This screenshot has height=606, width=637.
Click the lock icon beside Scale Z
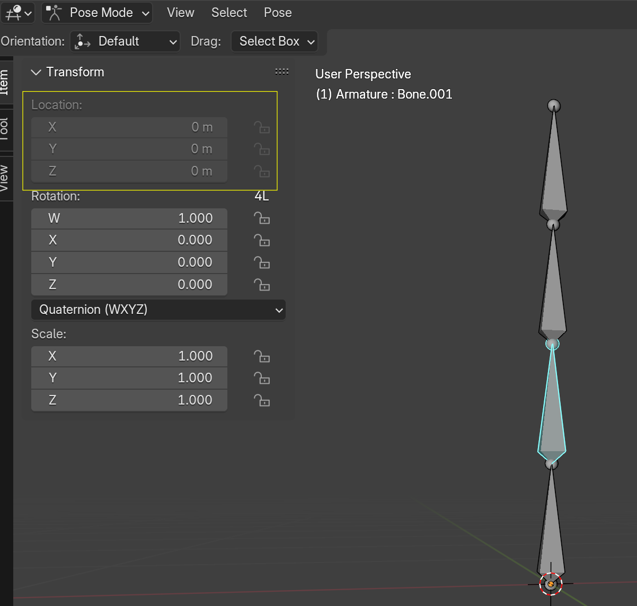tap(262, 400)
